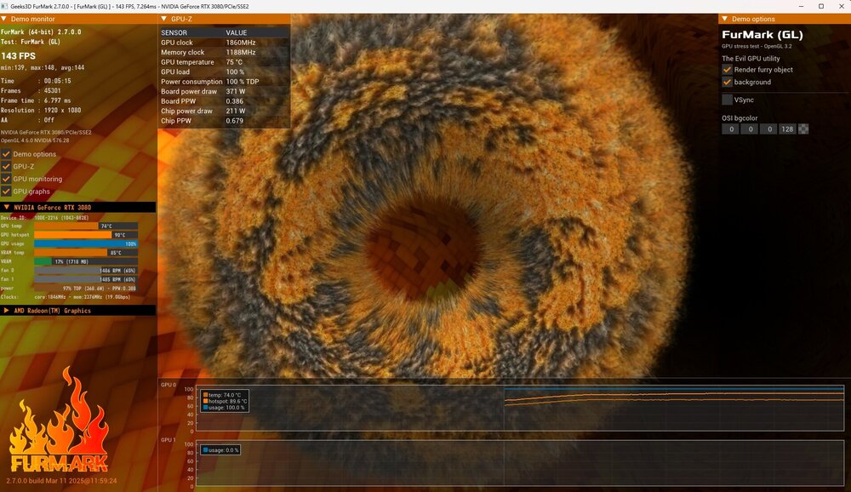The image size is (851, 492).
Task: Click the Device ID line under RTX 3080
Action: 44,218
